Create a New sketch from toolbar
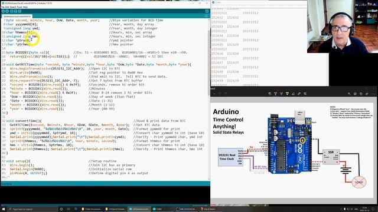This screenshot has width=378, height=212. pyautogui.click(x=12, y=11)
